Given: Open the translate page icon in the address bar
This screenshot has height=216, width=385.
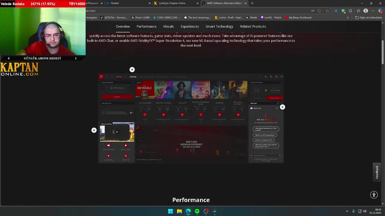Looking at the screenshot, I should pyautogui.click(x=313, y=11).
